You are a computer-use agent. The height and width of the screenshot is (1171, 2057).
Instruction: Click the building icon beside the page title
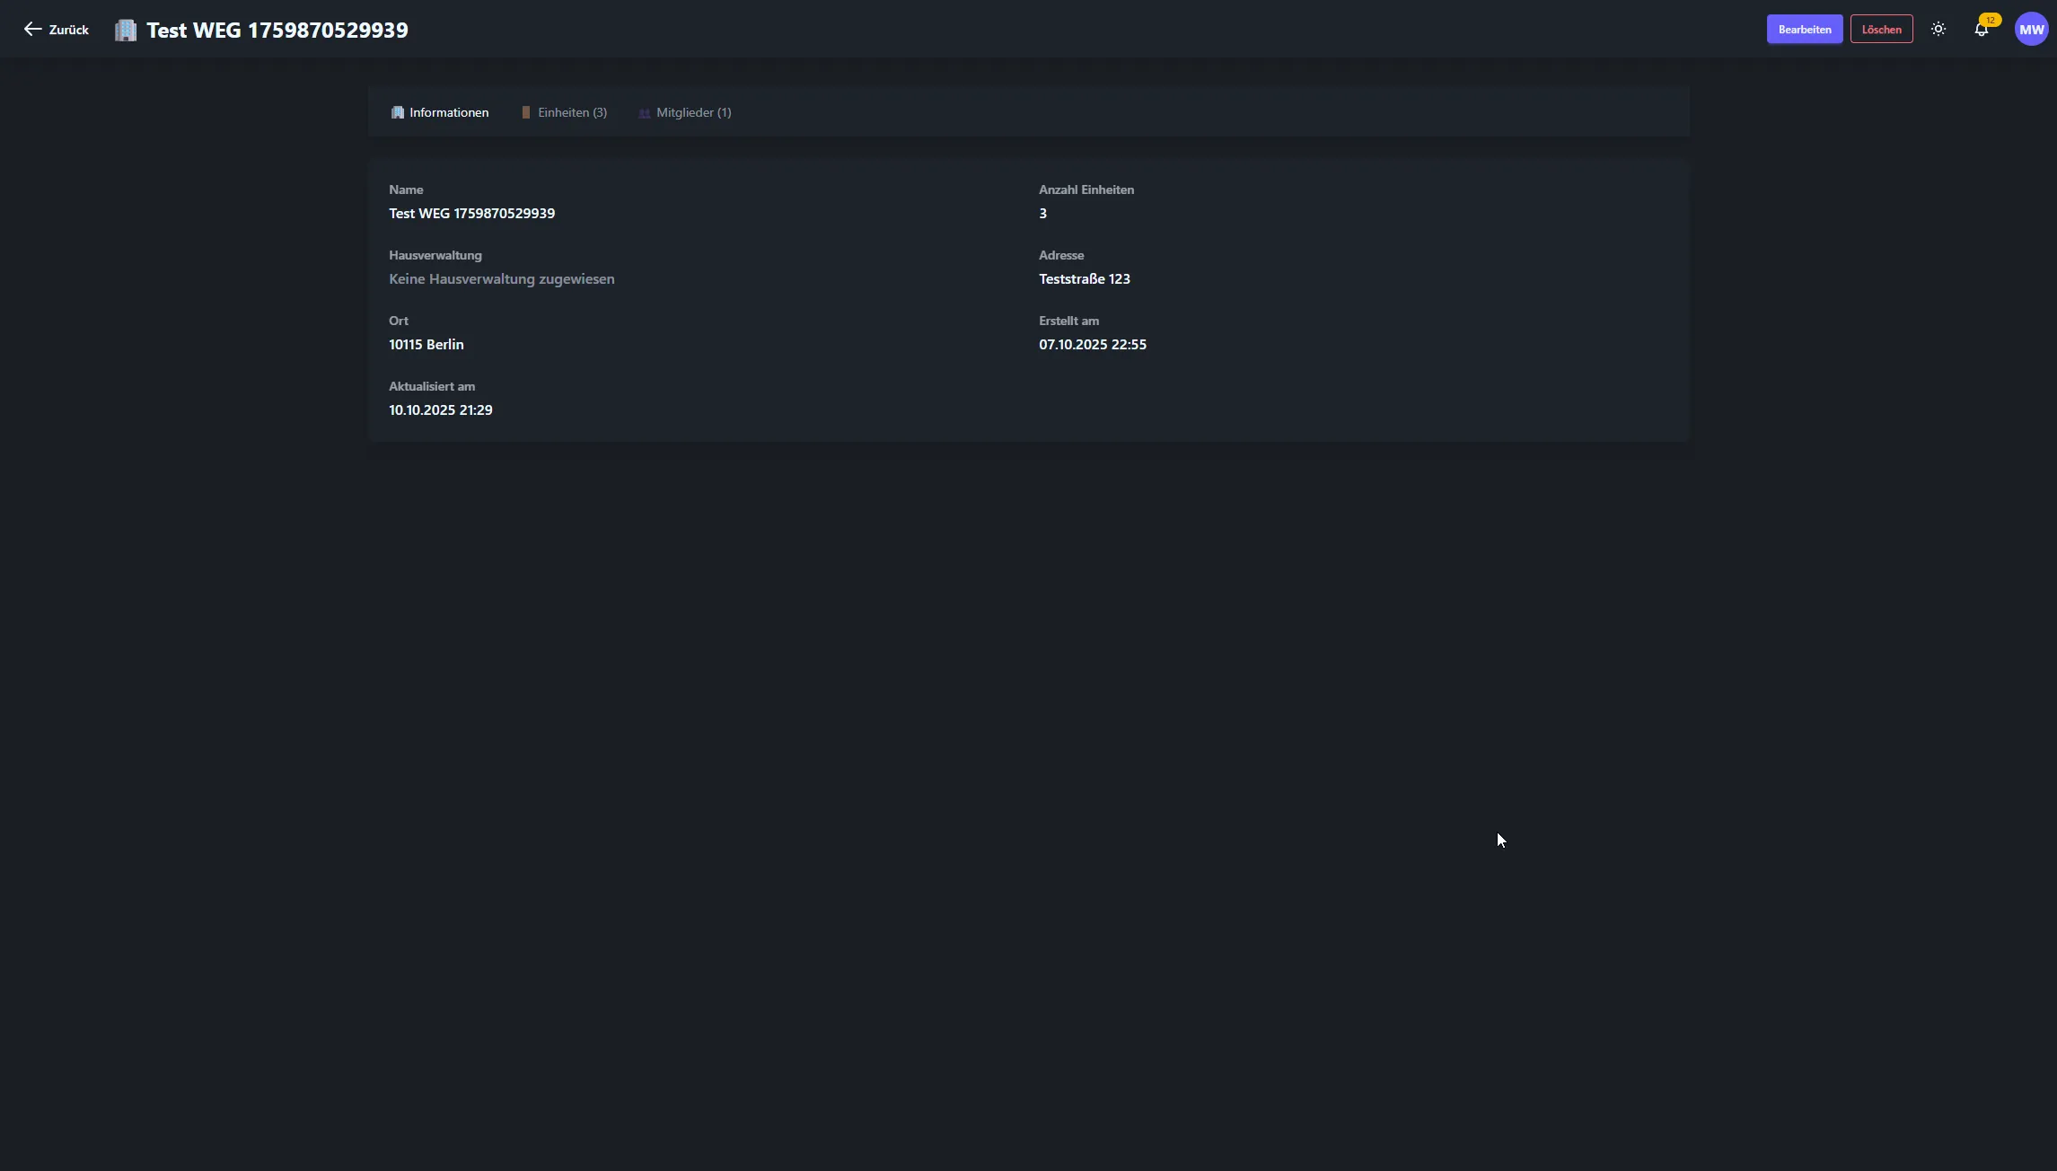click(126, 31)
